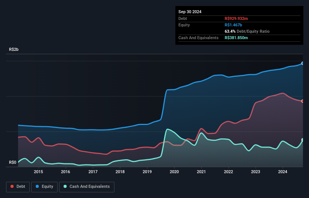Click the R$2b y-axis label

coord(14,49)
